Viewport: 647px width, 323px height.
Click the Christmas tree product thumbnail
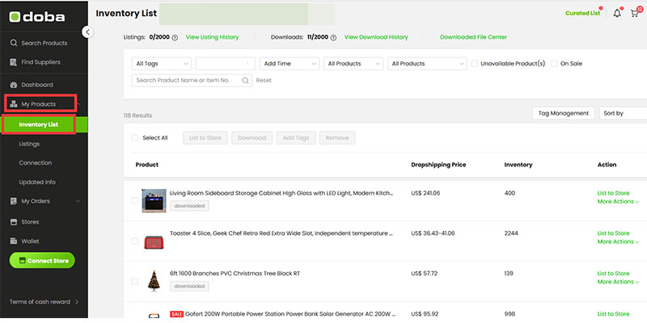pos(154,281)
